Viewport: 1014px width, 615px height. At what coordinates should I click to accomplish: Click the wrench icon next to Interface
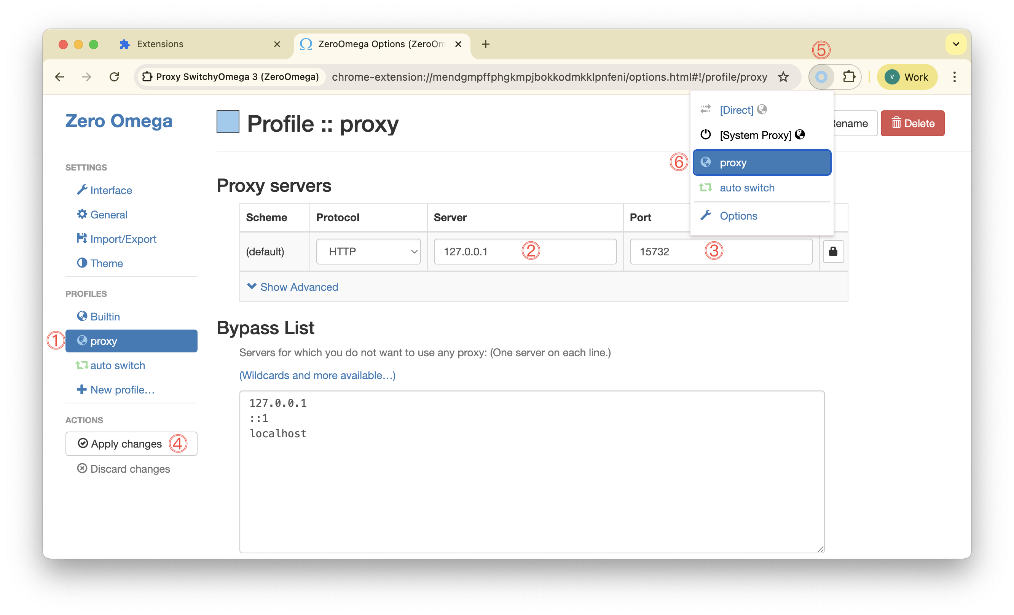pyautogui.click(x=82, y=190)
